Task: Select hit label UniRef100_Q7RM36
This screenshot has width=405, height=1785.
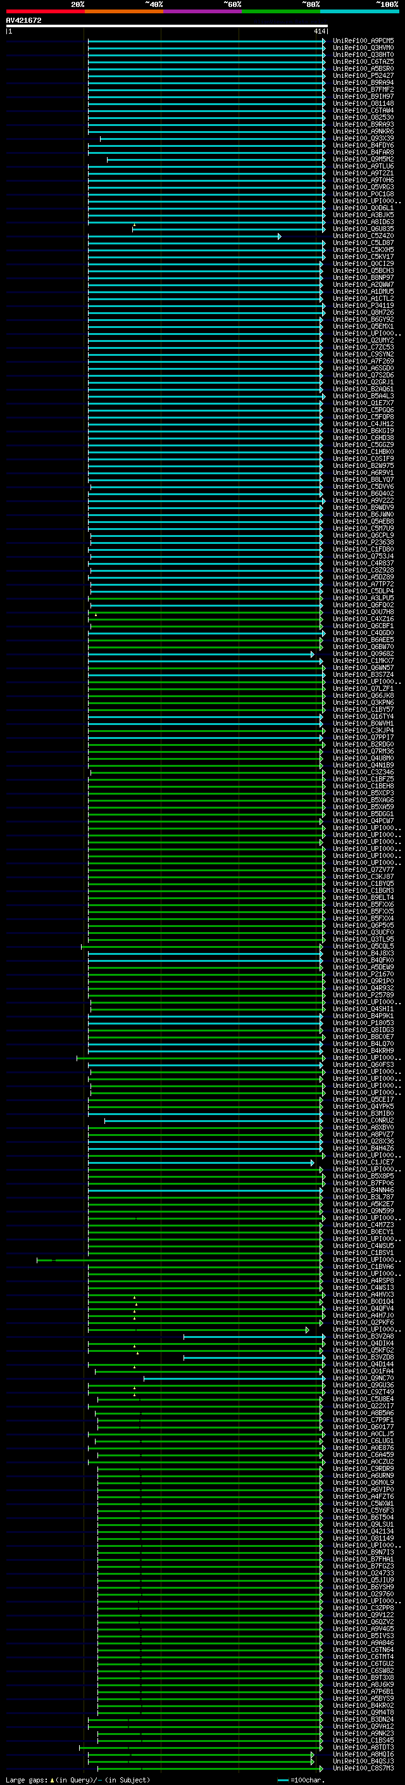Action: [363, 751]
